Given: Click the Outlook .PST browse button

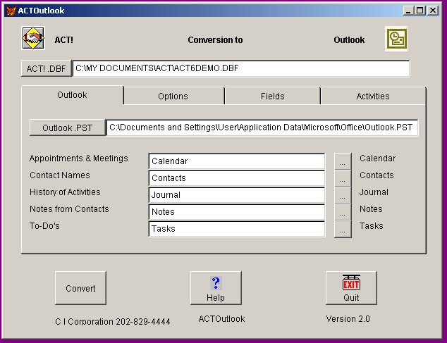Looking at the screenshot, I should tap(68, 127).
